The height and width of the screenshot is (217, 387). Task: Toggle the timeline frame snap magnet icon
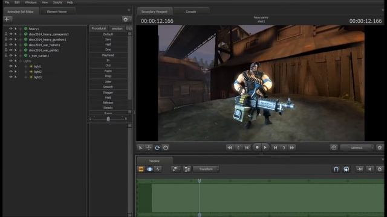click(346, 169)
